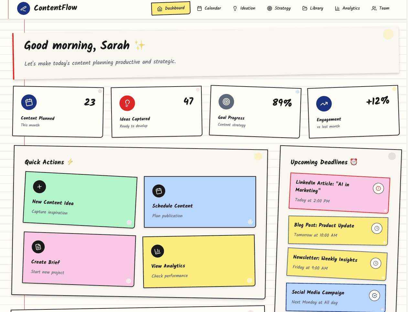Click the 'Ideas Captured' label
Viewport: 408px width, 312px height.
[135, 119]
